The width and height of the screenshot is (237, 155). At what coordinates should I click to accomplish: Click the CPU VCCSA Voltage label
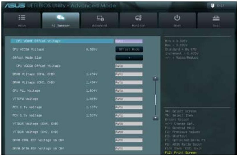pyautogui.click(x=28, y=49)
